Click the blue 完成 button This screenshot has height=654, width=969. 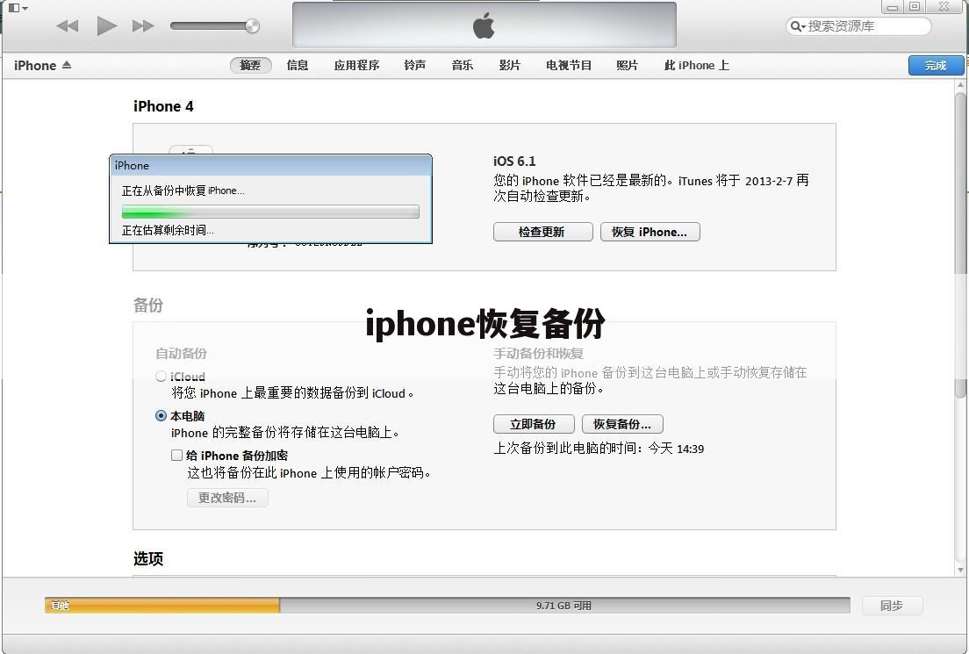pos(936,66)
